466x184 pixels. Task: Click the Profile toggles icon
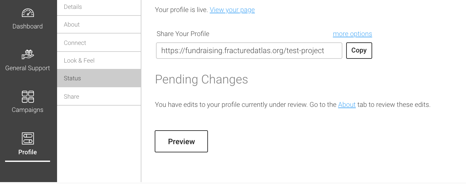[28, 138]
